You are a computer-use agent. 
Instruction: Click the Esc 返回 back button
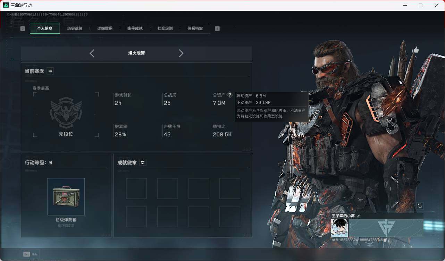pyautogui.click(x=31, y=254)
